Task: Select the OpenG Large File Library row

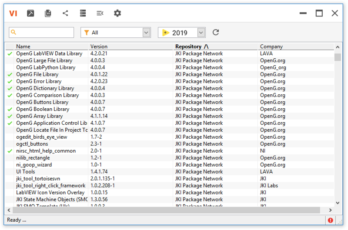Action: click(170, 60)
